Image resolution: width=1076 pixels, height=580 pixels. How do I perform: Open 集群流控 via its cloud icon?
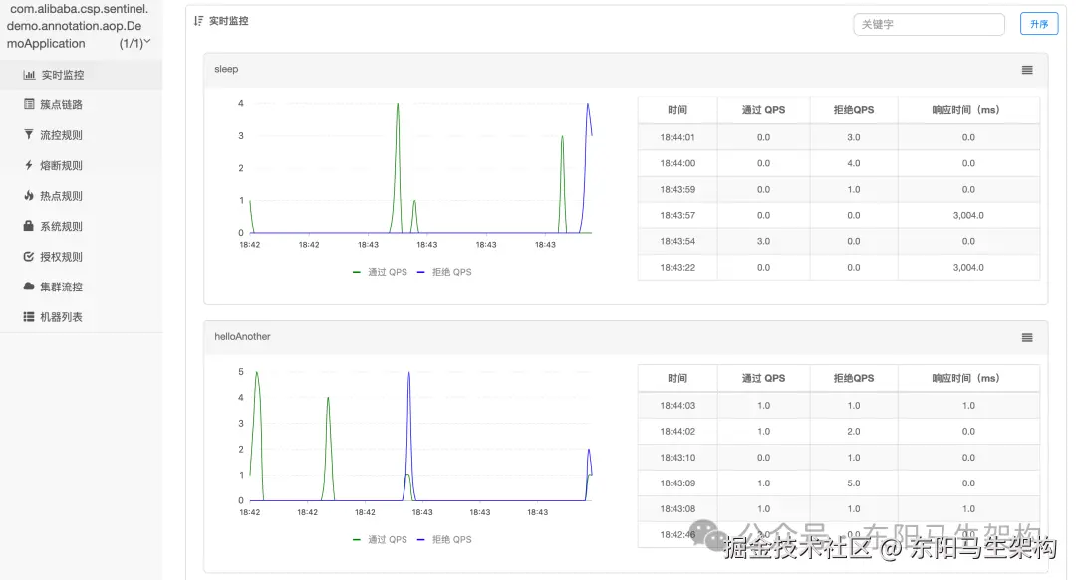click(x=28, y=286)
